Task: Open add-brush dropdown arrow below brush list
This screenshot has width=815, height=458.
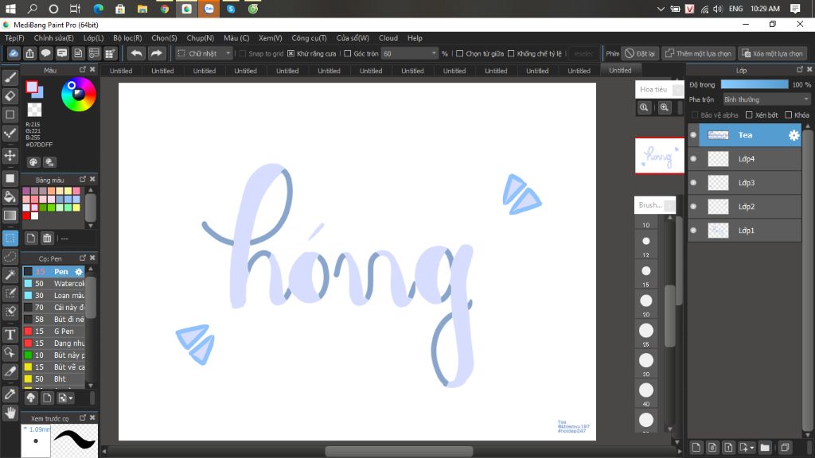Action: [x=71, y=398]
